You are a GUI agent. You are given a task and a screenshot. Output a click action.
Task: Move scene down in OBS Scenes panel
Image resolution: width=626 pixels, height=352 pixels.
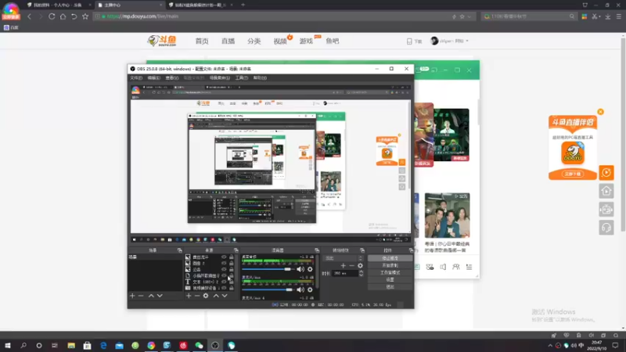click(x=160, y=296)
